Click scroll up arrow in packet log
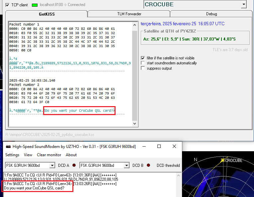Viewport: 254px width, 197px height. click(134, 25)
